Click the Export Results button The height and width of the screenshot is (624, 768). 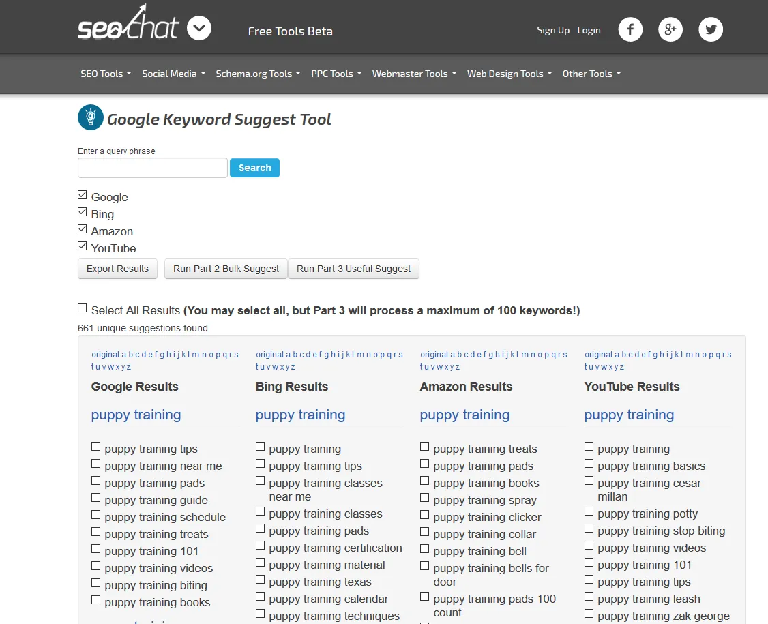[117, 269]
